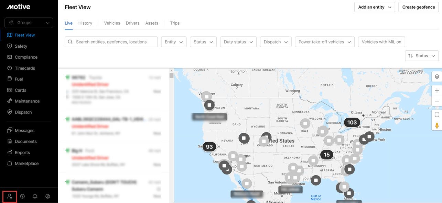Open user profile icon in sidebar
This screenshot has height=203, width=442.
pos(48,196)
